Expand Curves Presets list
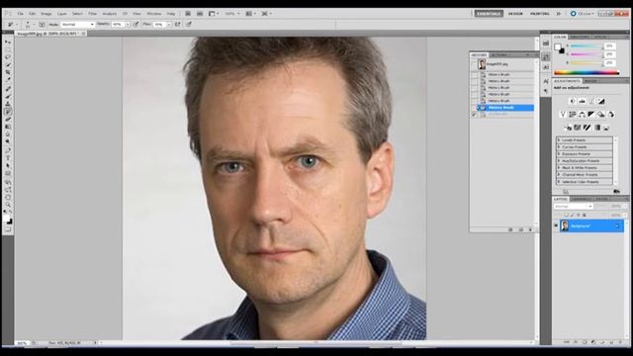 click(x=559, y=147)
